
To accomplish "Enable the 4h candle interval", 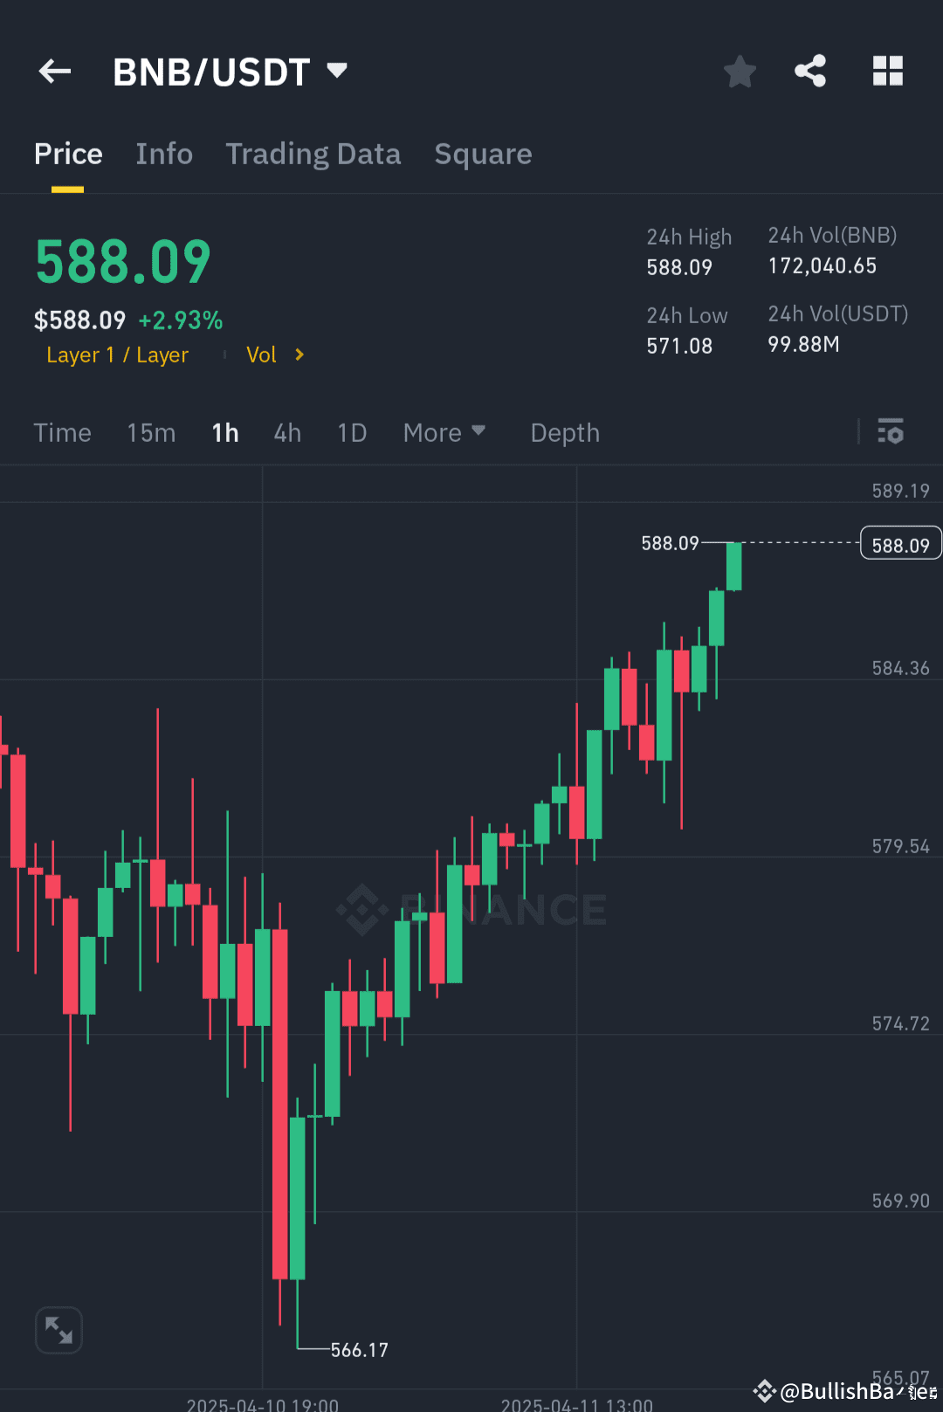I will click(286, 432).
